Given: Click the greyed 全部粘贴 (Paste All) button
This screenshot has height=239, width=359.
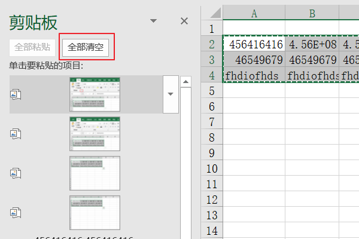Looking at the screenshot, I should pos(32,48).
